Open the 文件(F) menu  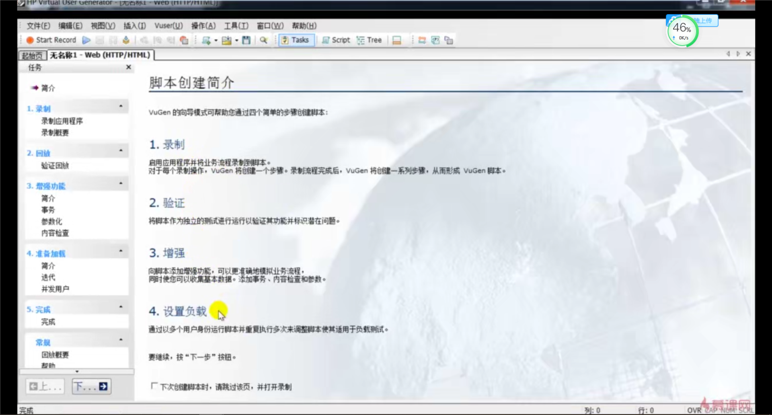[39, 26]
